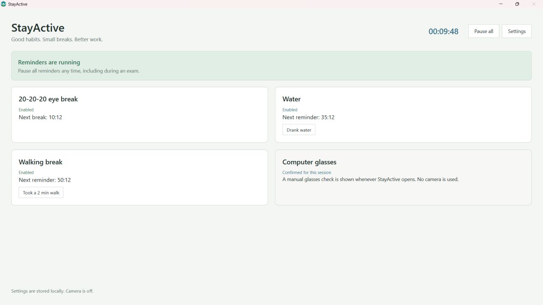Pause all reminders

pos(484,31)
